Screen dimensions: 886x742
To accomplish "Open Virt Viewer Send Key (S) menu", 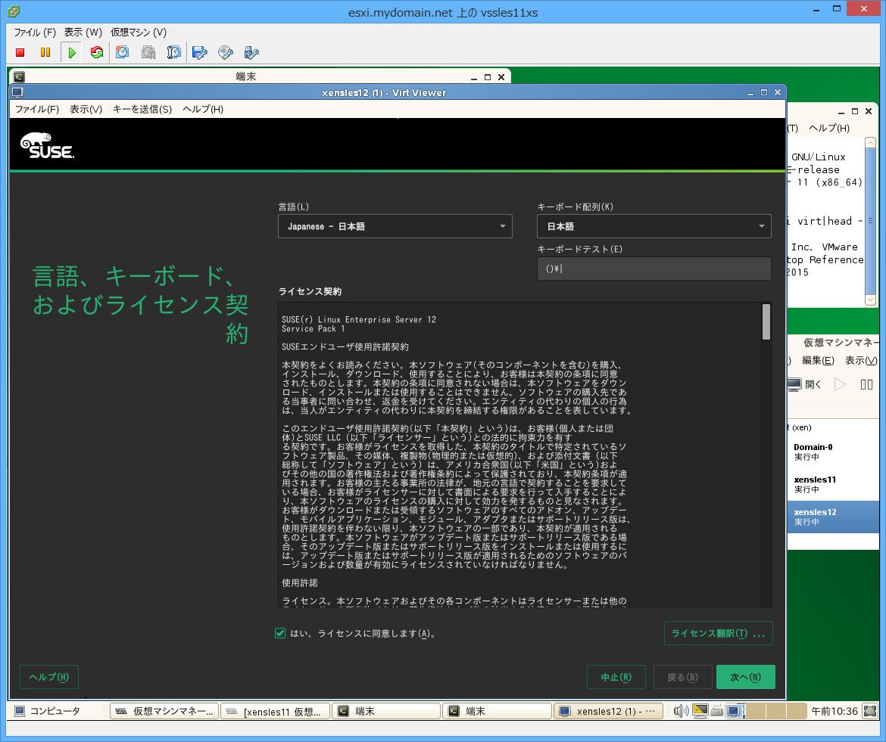I will tap(142, 109).
